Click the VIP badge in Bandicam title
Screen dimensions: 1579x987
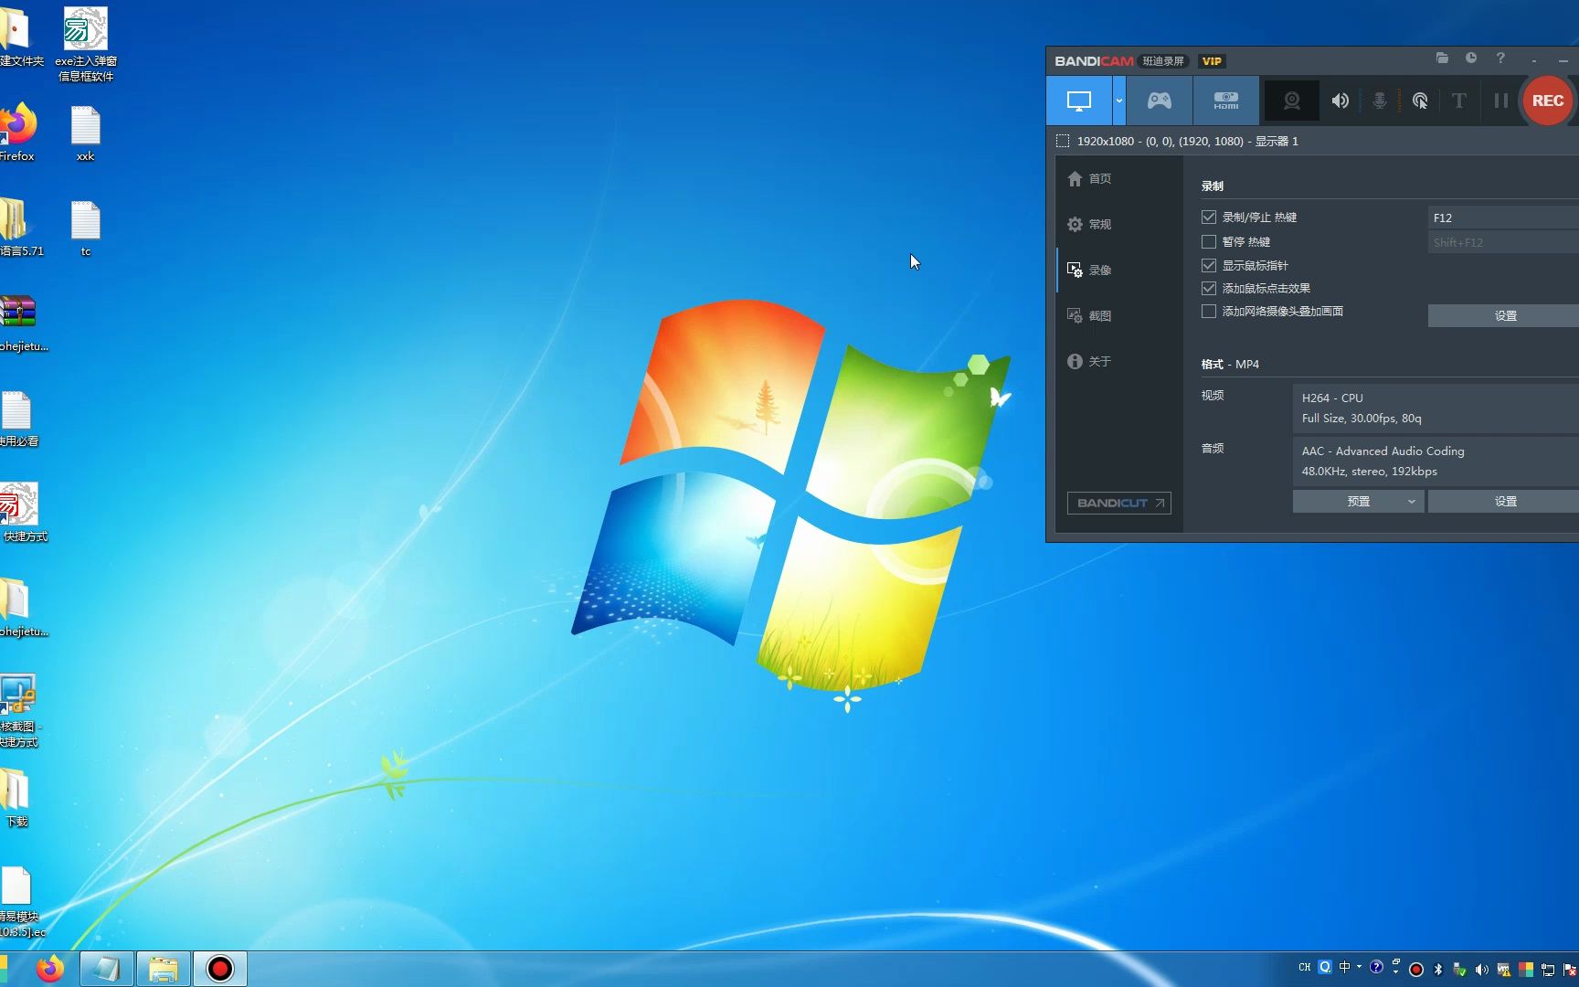[x=1212, y=61]
